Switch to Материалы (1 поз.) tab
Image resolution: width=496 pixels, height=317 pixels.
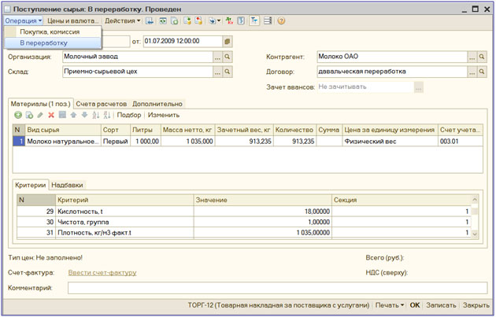point(40,104)
